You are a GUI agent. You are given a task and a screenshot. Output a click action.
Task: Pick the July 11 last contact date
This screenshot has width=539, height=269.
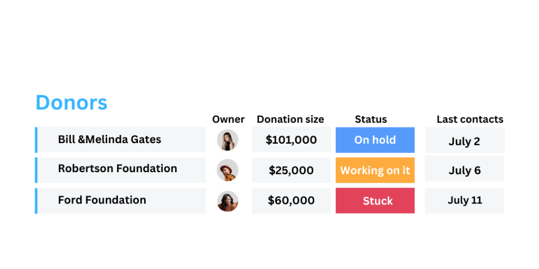point(465,201)
